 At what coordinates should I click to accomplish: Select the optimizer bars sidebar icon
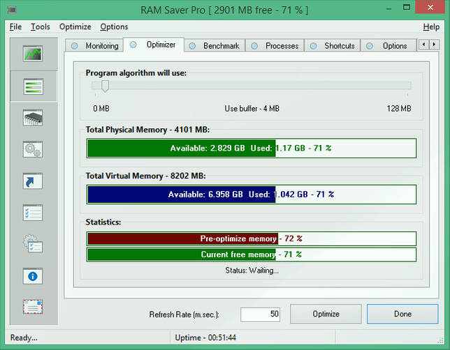click(34, 86)
